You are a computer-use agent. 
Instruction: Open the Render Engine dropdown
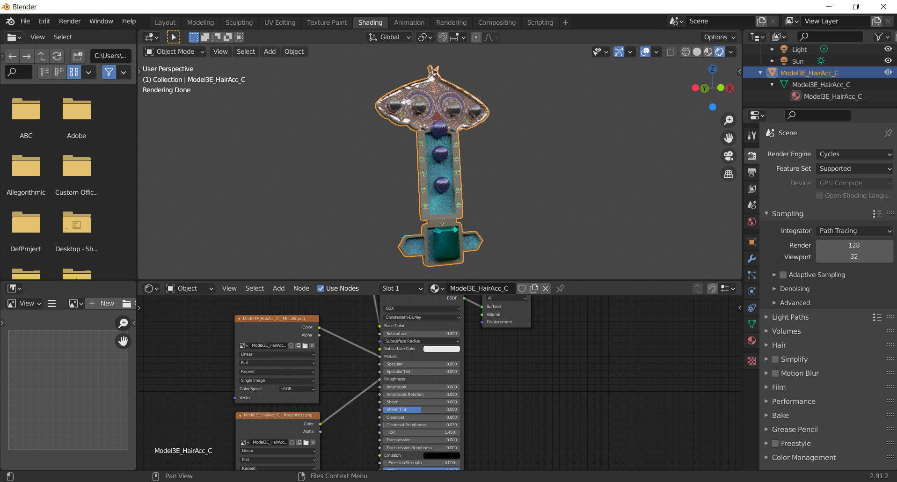854,154
